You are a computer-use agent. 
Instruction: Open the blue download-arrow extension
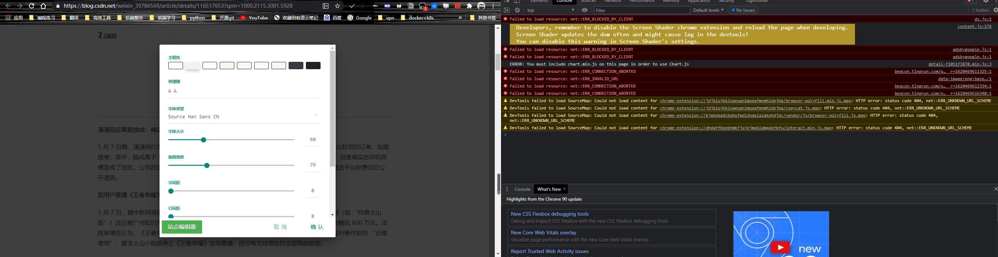click(434, 6)
